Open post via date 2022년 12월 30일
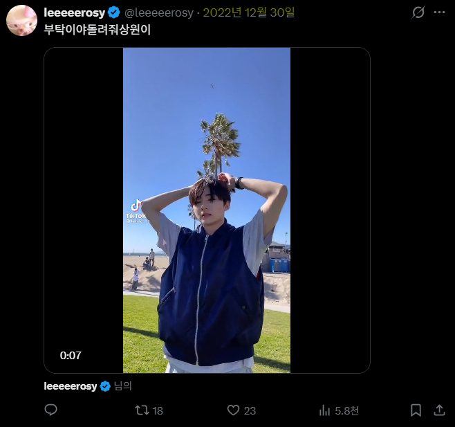This screenshot has width=455, height=427. 248,12
